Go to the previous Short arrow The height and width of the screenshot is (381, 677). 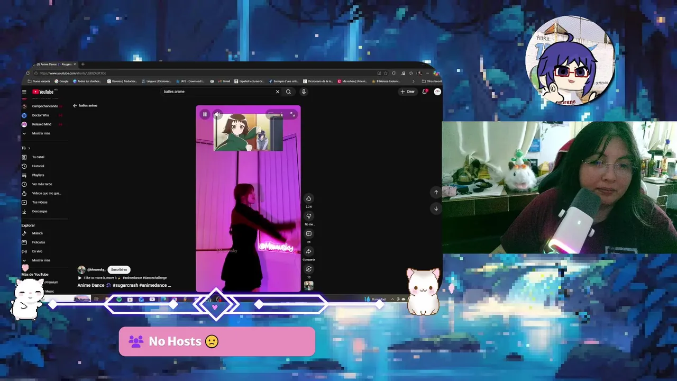point(436,192)
